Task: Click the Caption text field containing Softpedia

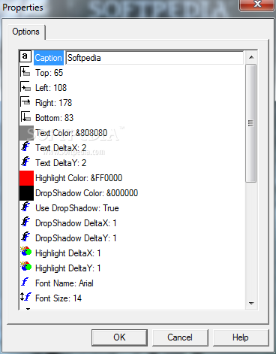Action: click(154, 58)
